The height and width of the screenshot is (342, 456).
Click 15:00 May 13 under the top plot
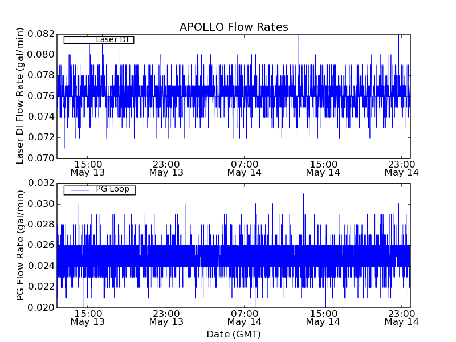87,168
